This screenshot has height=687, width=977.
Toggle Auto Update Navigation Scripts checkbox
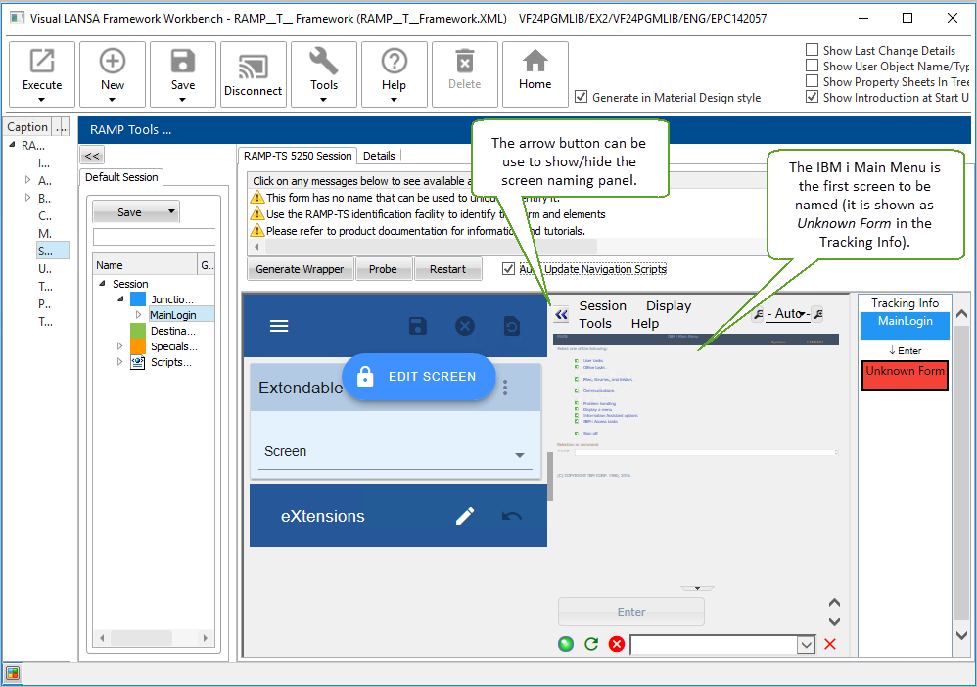tap(508, 268)
